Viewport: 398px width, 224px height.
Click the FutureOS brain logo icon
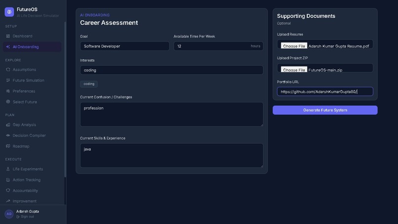point(9,12)
